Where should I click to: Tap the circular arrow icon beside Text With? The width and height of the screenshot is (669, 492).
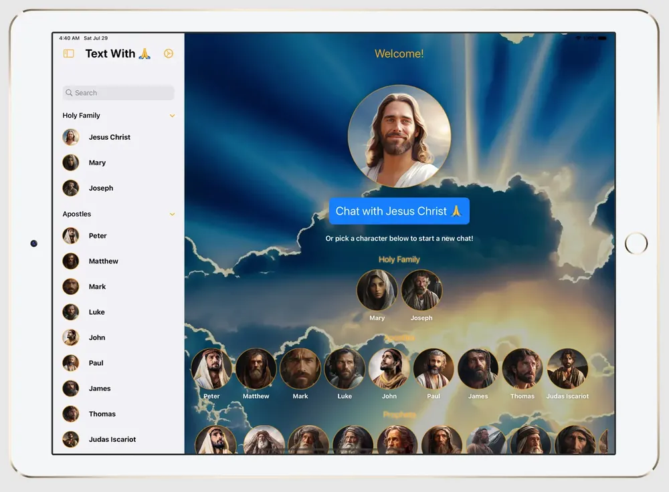169,53
